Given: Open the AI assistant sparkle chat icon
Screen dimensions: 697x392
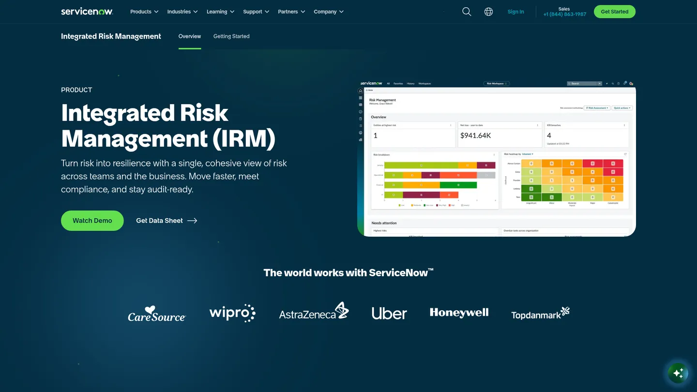Looking at the screenshot, I should 678,373.
